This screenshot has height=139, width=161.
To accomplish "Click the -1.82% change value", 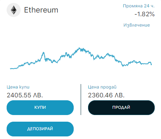I will tap(144, 14).
